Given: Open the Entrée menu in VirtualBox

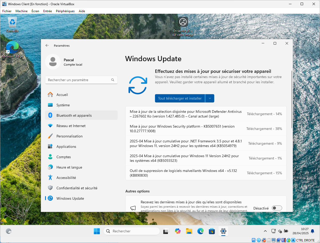Looking at the screenshot, I should coord(47,11).
